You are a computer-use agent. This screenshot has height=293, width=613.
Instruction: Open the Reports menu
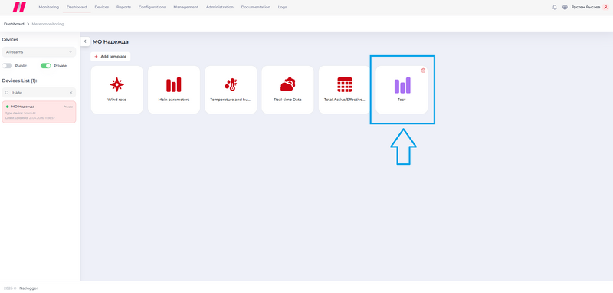(123, 7)
